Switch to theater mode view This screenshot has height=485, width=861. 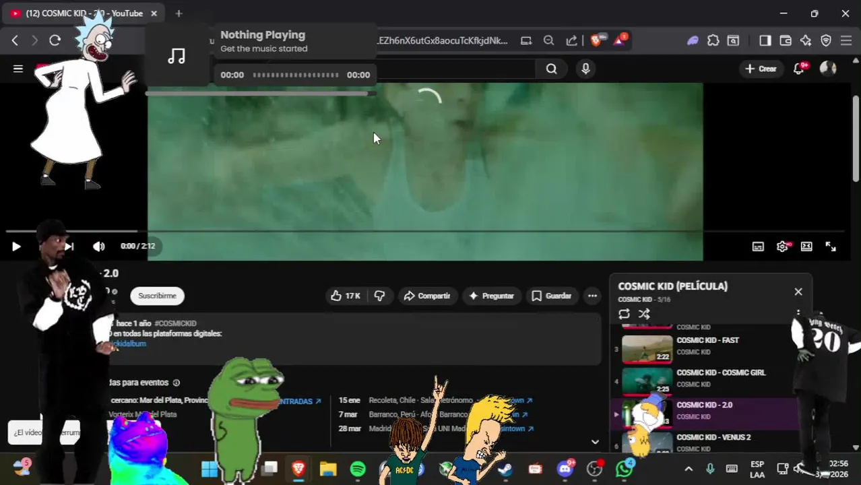(x=806, y=247)
